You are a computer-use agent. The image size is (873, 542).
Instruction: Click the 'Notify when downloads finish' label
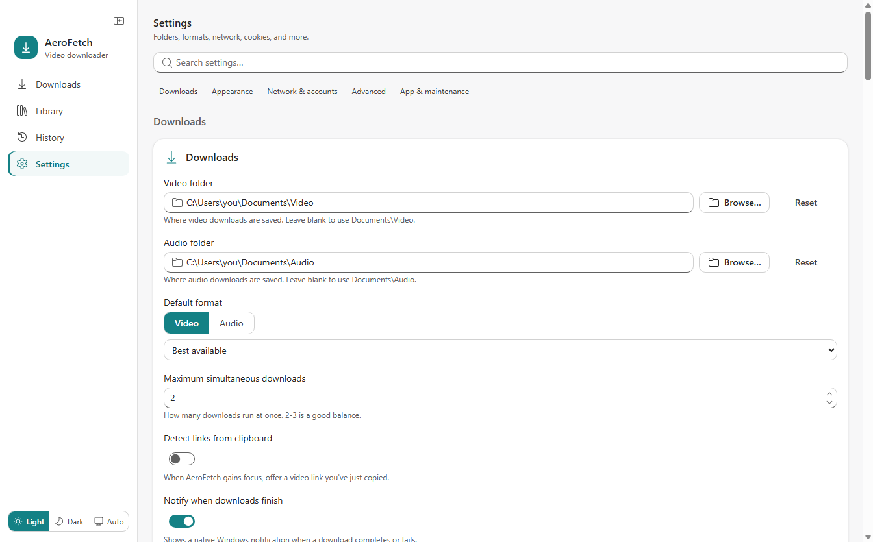tap(223, 500)
